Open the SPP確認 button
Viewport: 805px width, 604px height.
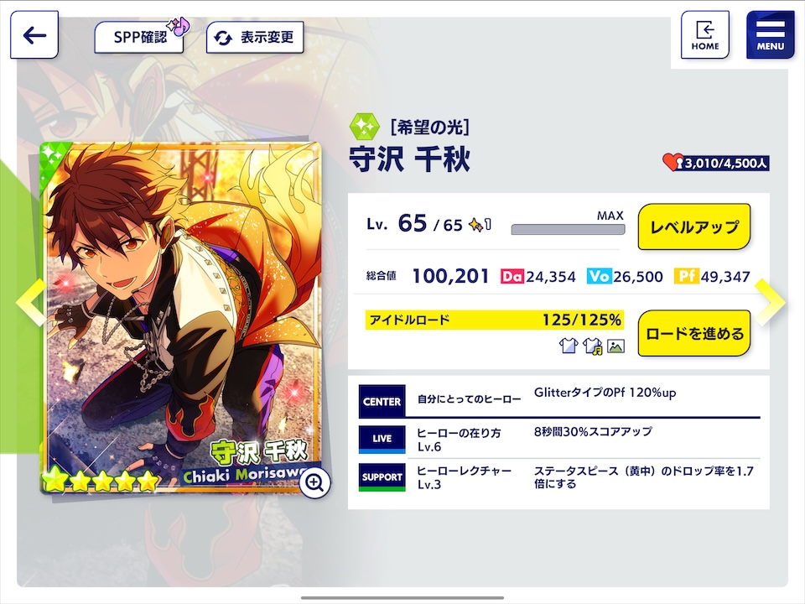click(x=140, y=37)
